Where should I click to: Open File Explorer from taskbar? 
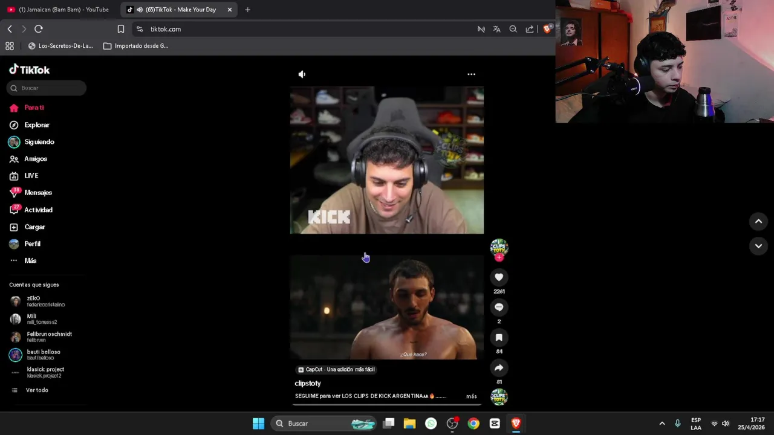click(x=410, y=424)
